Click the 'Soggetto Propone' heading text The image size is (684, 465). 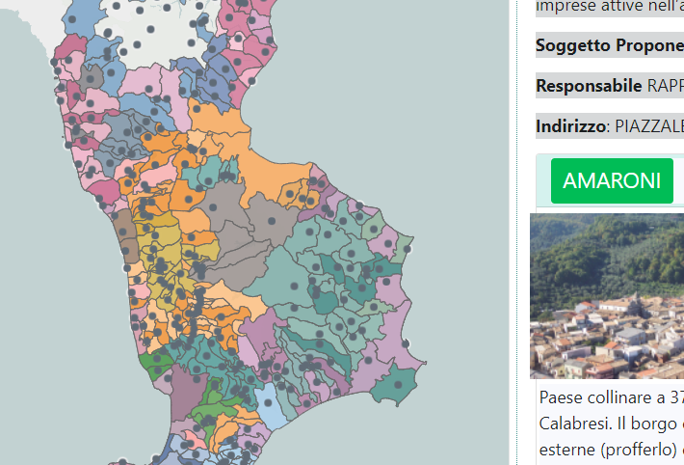tap(610, 45)
